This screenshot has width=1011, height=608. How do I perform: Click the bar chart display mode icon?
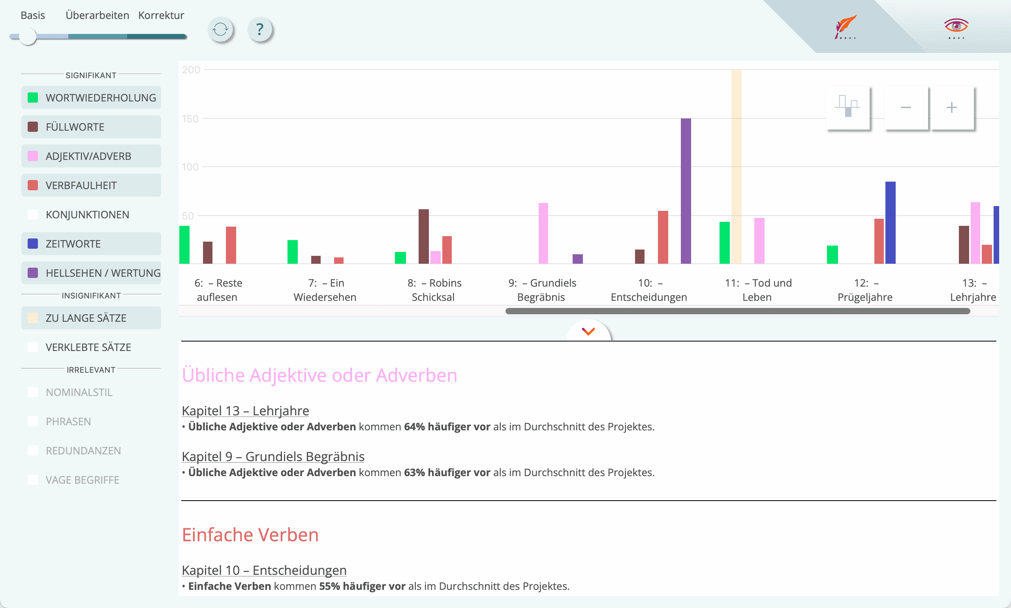click(848, 107)
